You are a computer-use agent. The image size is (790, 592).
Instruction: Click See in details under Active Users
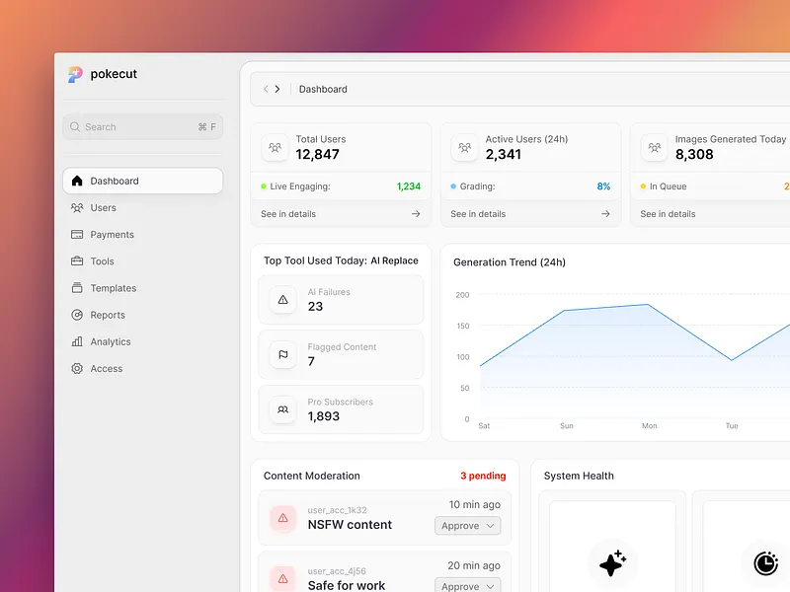click(x=477, y=213)
